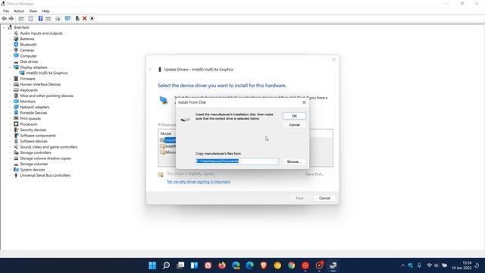485x273 pixels.
Task: Click the Browse... button
Action: coord(294,162)
